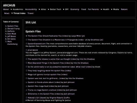Collapse the Threat Index disclosure triangle

(12, 13)
